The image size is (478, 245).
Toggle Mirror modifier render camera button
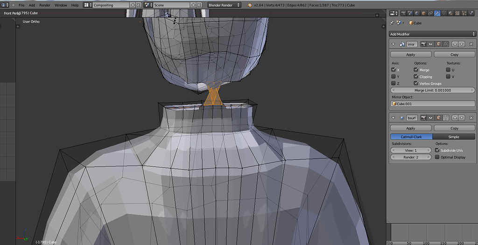[x=423, y=44]
